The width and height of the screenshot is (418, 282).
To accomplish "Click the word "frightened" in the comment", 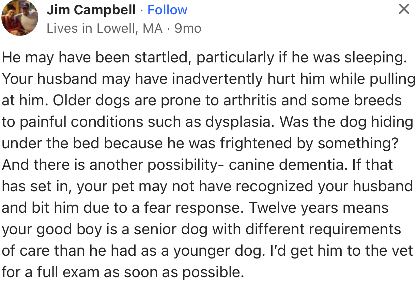I will pos(256,144).
